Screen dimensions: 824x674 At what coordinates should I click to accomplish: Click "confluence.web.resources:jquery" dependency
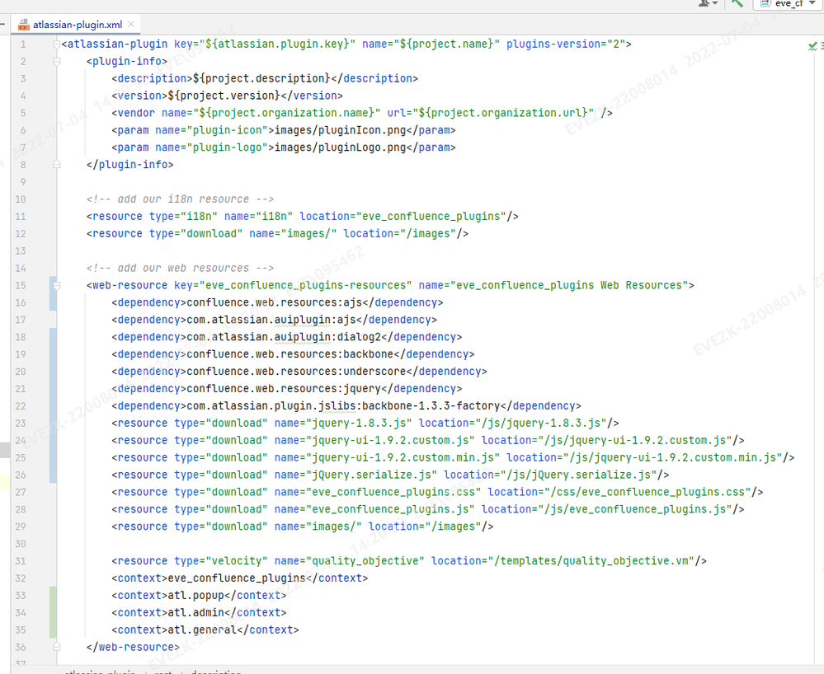tap(284, 389)
